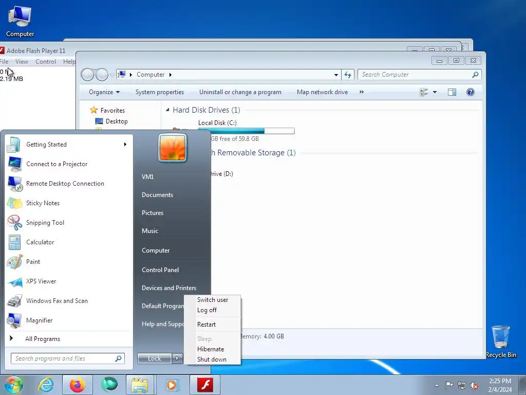Screen dimensions: 526x395
Task: Launch Sticky Notes
Action: [x=69, y=203]
